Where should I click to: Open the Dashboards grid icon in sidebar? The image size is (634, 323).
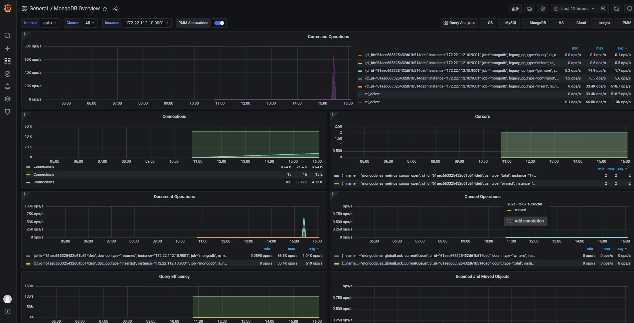click(x=7, y=61)
